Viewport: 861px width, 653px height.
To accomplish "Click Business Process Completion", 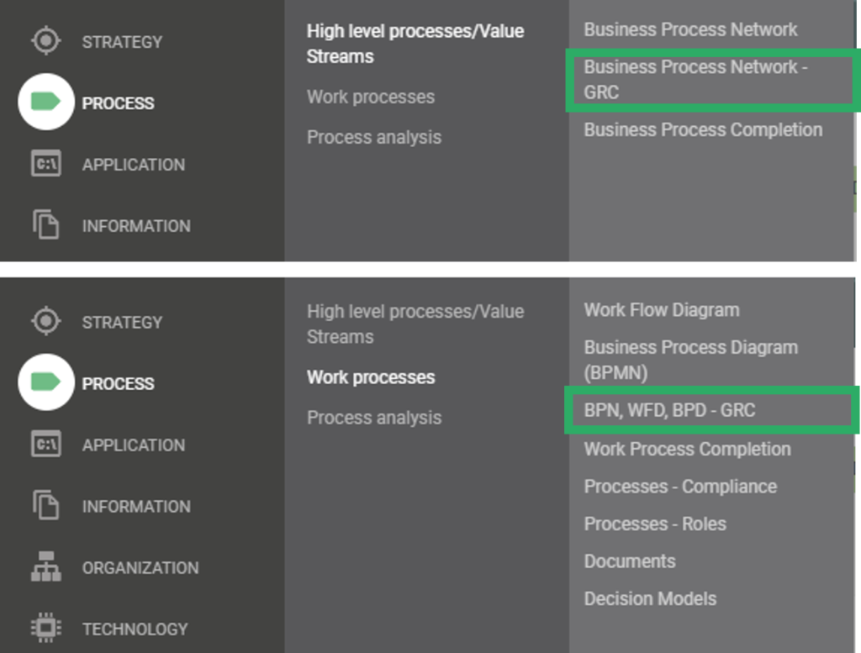I will (x=703, y=129).
